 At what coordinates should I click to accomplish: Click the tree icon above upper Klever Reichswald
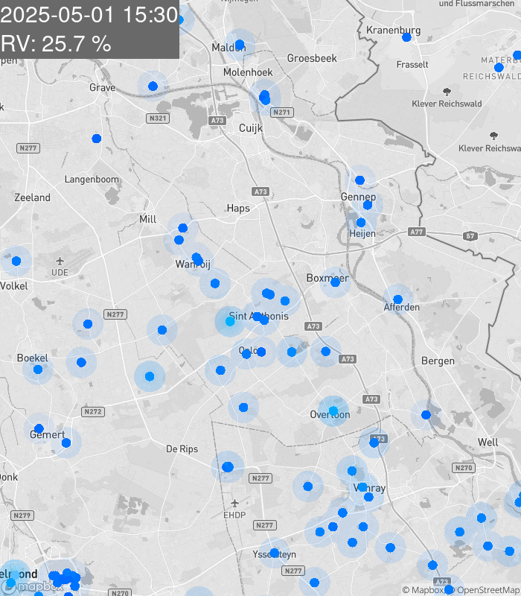[x=447, y=92]
